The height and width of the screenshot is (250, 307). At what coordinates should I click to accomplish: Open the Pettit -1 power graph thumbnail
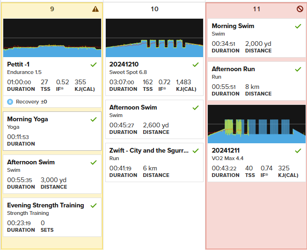point(52,38)
